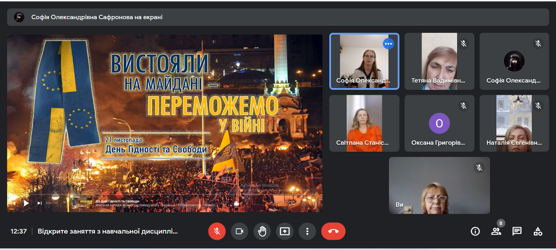Show the participants list panel
Screen dimensions: 556x250
click(496, 231)
